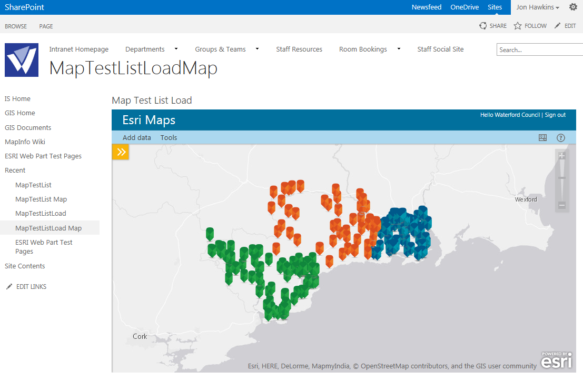
Task: Open the BROWSE ribbon tab
Action: [16, 26]
